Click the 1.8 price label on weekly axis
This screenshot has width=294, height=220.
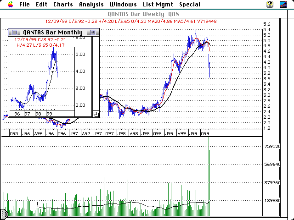coord(266,128)
